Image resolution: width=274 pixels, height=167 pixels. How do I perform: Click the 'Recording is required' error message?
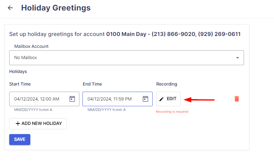(172, 112)
